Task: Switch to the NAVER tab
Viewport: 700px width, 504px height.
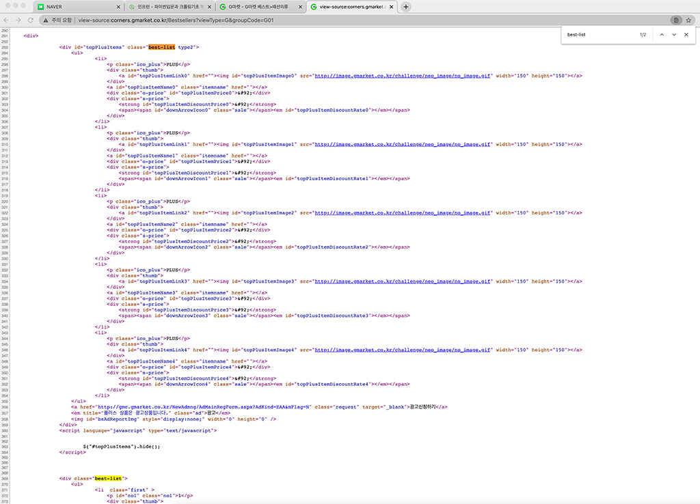Action: tap(78, 7)
